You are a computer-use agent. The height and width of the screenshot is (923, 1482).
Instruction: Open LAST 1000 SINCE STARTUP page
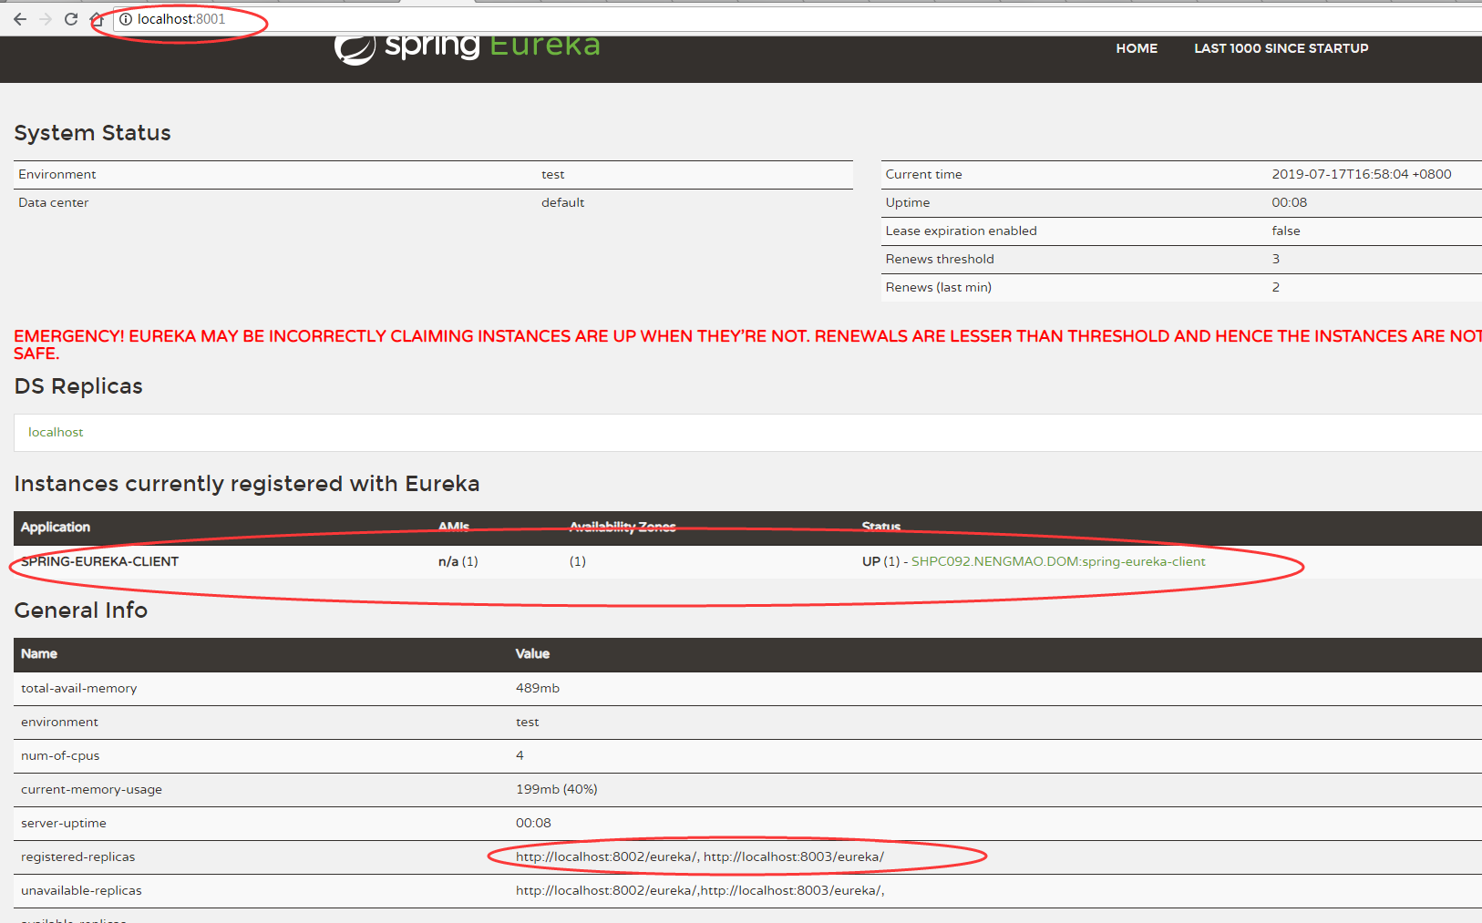[1281, 48]
